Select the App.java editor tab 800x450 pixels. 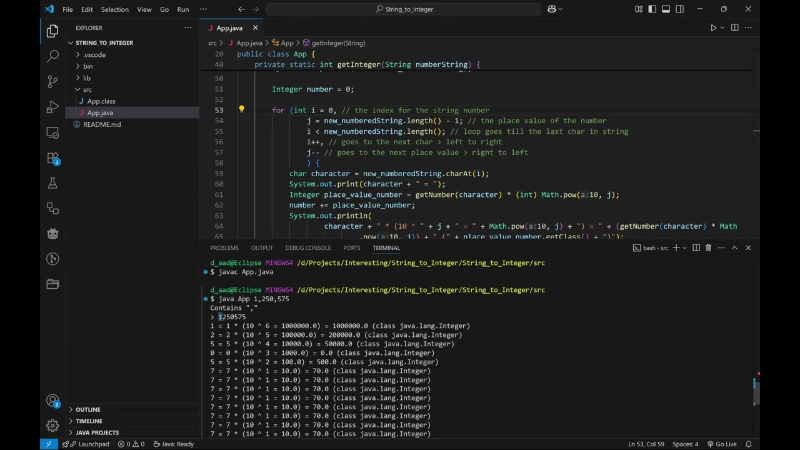229,28
